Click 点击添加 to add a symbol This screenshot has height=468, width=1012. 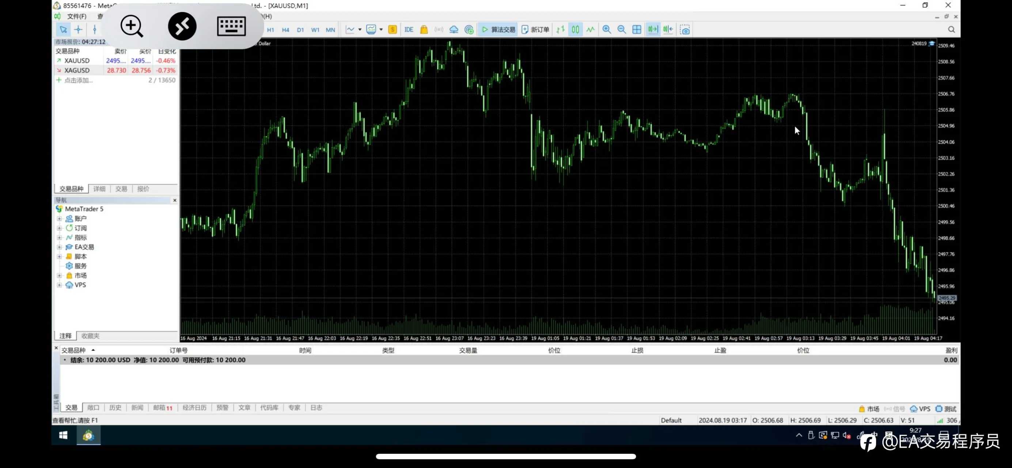click(79, 80)
